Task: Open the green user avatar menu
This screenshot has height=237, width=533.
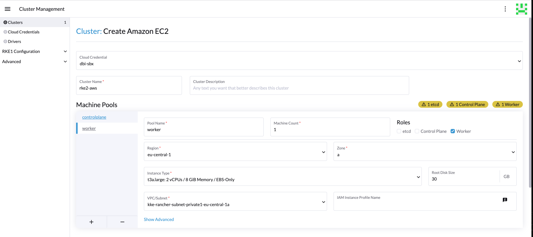Action: 521,9
